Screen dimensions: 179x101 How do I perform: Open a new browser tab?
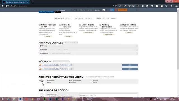click(x=32, y=2)
